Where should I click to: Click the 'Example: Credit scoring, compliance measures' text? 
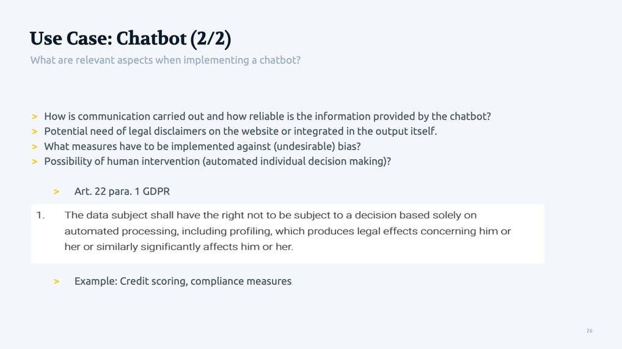183,281
